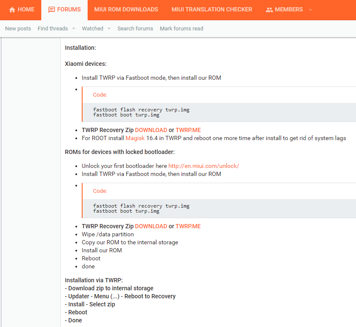The width and height of the screenshot is (356, 327).
Task: Open the FORUMS tab label
Action: point(69,10)
